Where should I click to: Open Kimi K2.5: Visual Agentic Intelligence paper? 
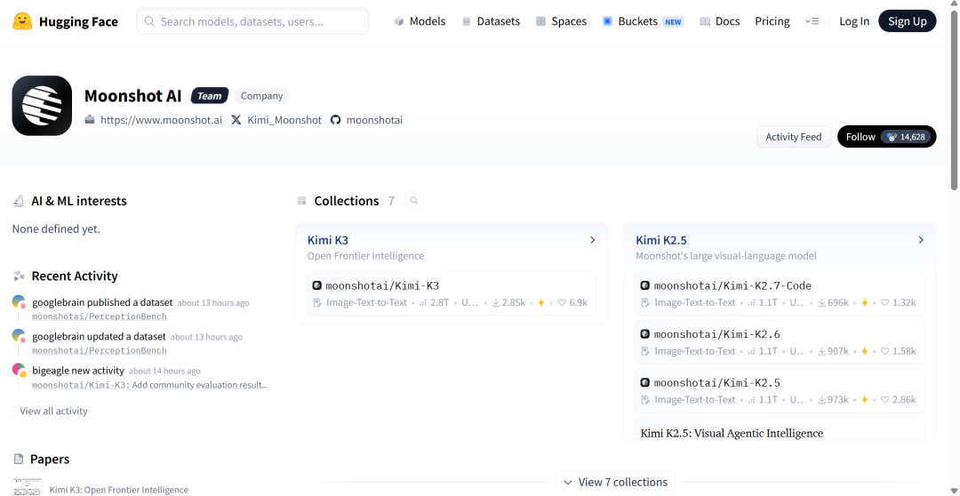point(732,433)
